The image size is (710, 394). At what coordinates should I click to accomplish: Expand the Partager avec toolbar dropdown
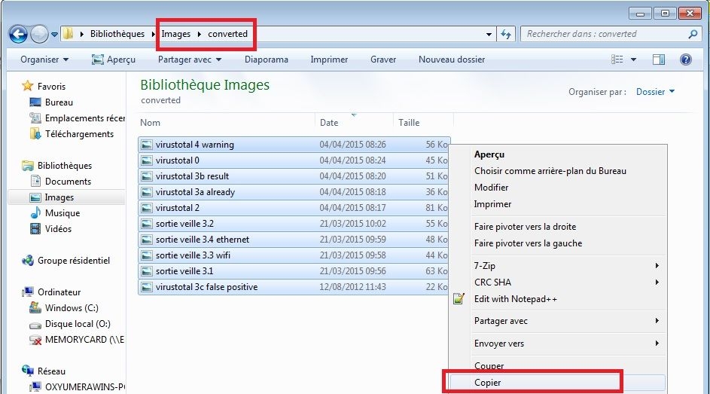[190, 60]
